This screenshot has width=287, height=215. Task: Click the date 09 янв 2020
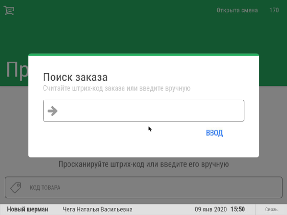tap(211, 209)
